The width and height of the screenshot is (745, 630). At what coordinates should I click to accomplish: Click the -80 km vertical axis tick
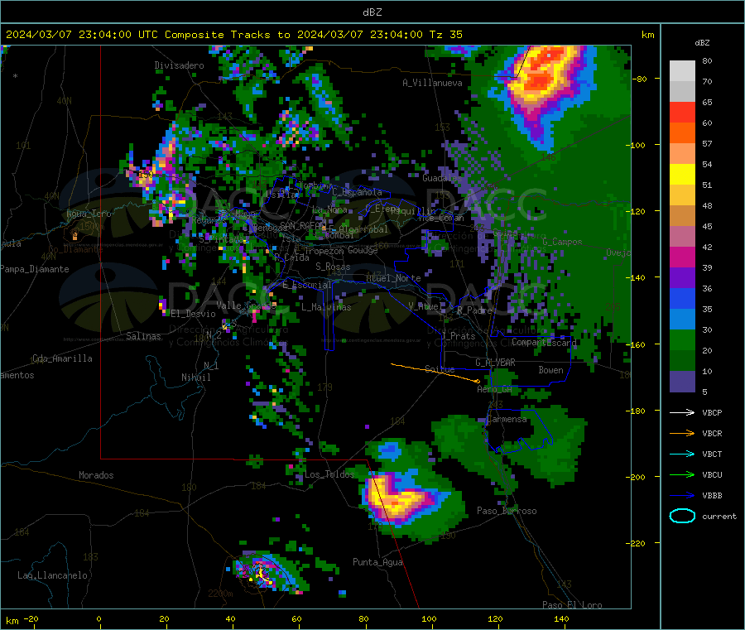(x=639, y=79)
